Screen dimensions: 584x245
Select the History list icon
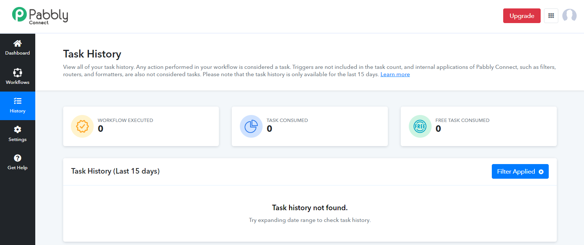(x=17, y=101)
